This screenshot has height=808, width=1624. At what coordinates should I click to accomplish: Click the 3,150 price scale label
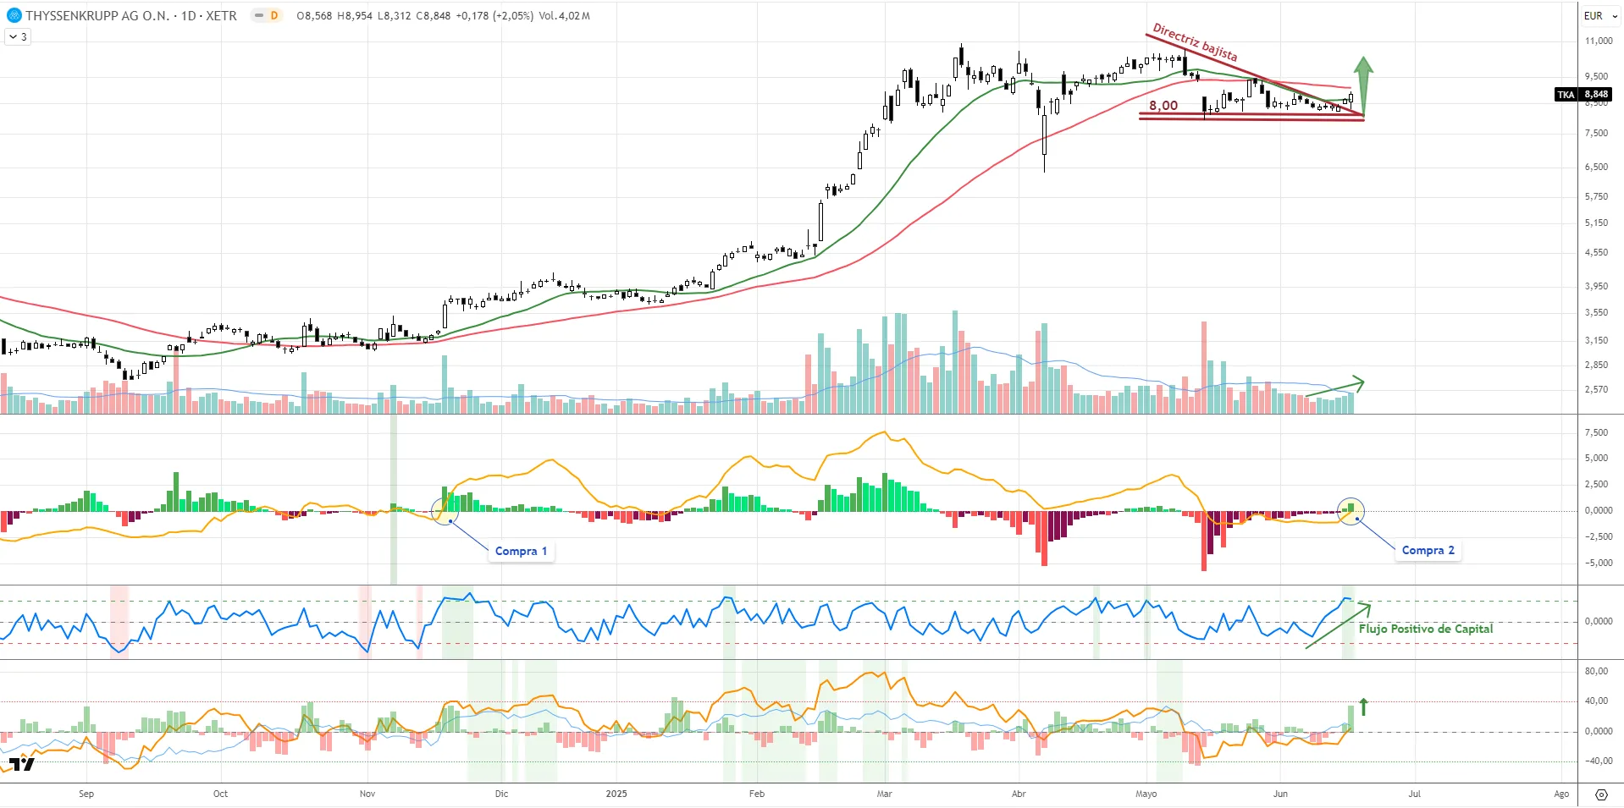point(1596,340)
